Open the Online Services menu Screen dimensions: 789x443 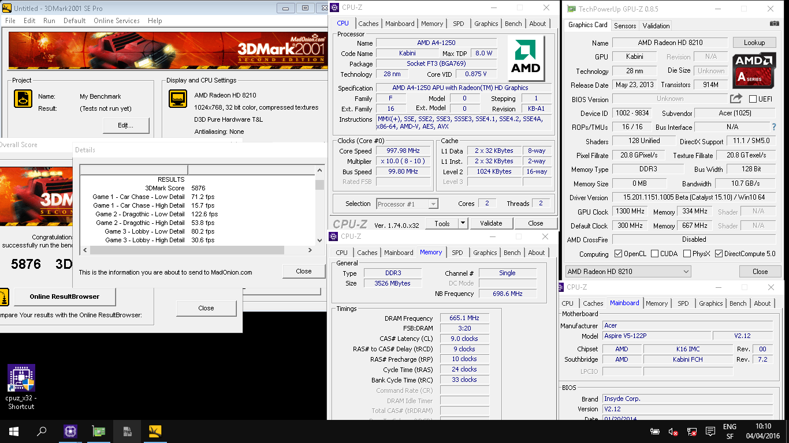(x=117, y=21)
